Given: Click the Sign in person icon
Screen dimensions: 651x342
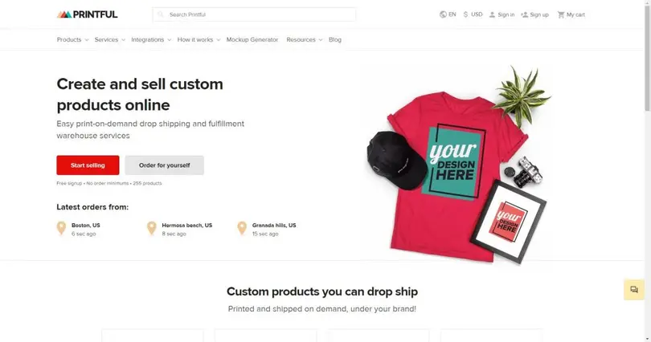Looking at the screenshot, I should coord(493,14).
